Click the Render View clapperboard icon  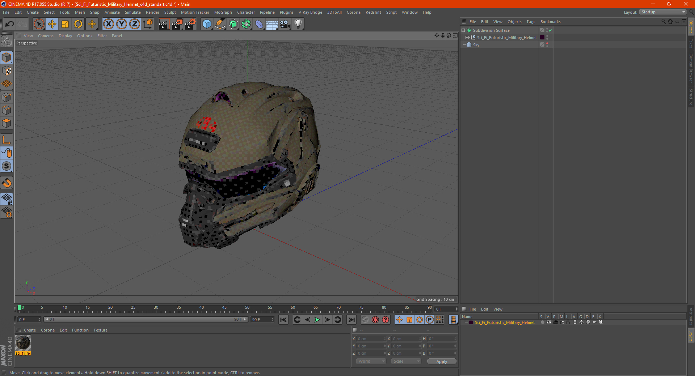click(164, 24)
